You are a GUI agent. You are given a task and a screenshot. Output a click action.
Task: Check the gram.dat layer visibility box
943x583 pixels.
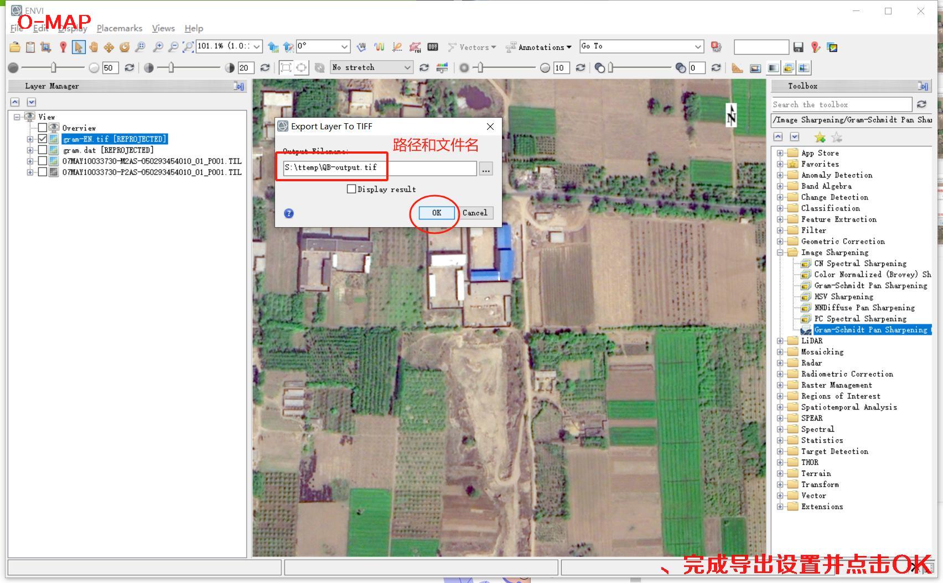43,150
